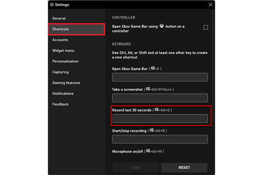Click the RESET button

[184, 168]
